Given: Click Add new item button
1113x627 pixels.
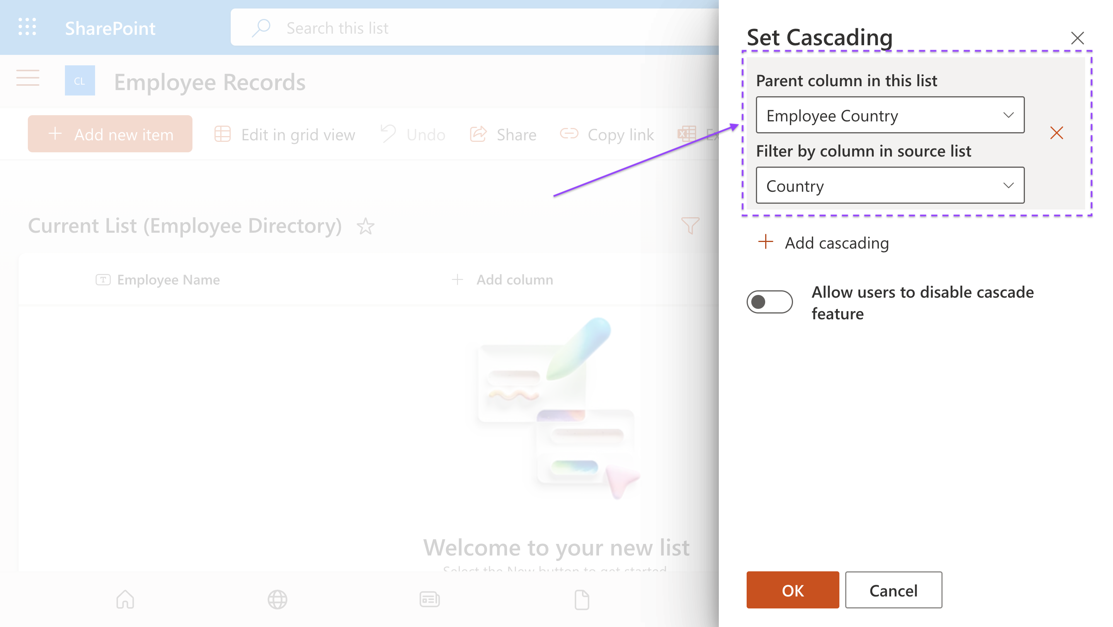Looking at the screenshot, I should pyautogui.click(x=110, y=134).
